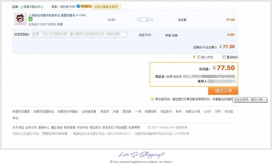
Task: Click the 给卖家留言 message input field
Action: pos(80,34)
